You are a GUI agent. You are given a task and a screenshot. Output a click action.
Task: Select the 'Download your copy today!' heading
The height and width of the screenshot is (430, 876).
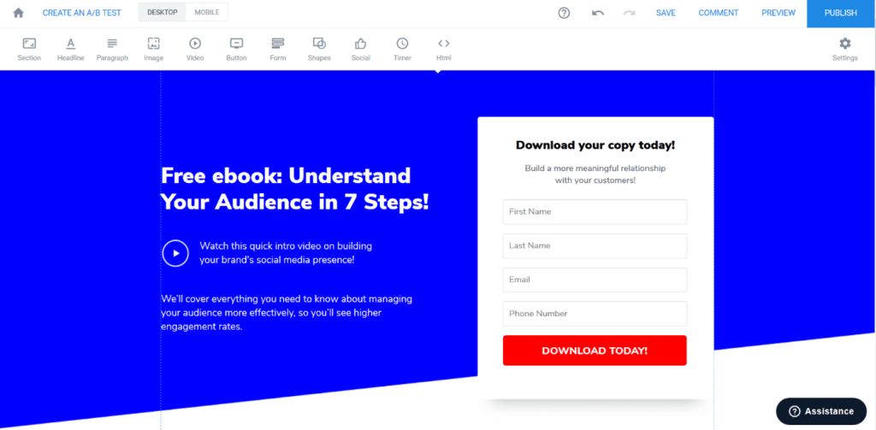point(595,145)
